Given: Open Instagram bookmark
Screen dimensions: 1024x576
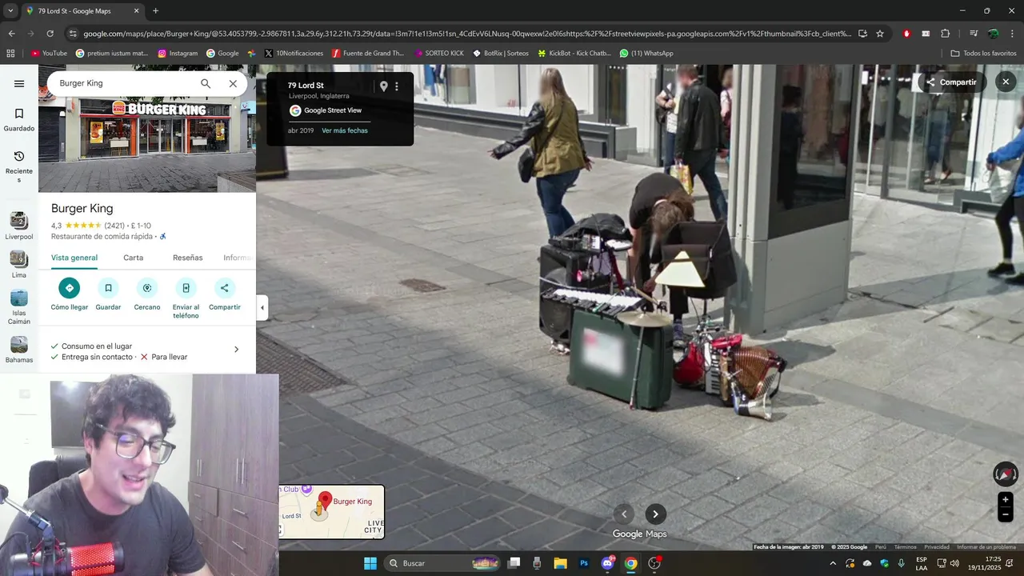Looking at the screenshot, I should (178, 54).
